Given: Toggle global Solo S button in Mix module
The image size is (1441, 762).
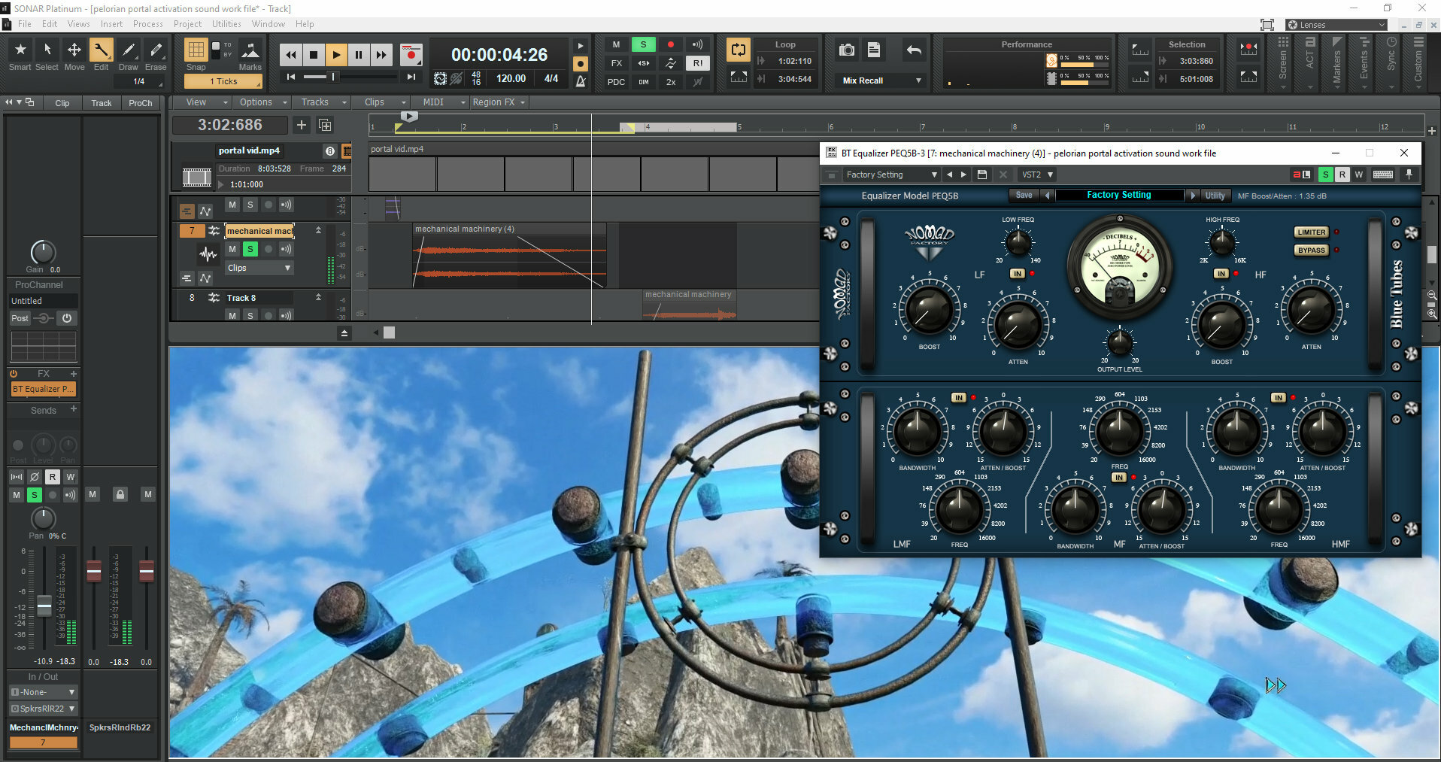Looking at the screenshot, I should pos(643,44).
